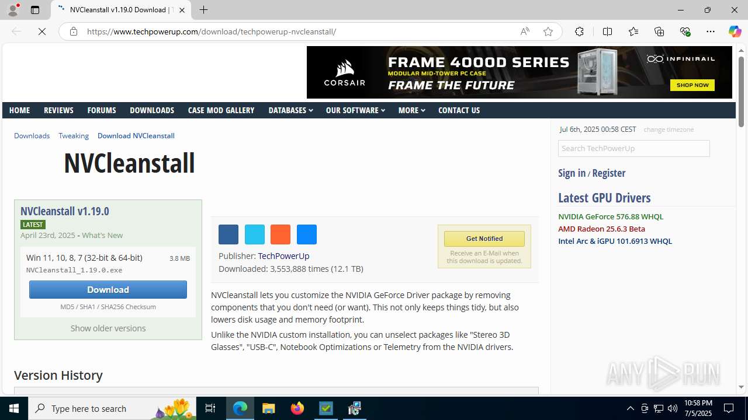Show hidden system tray icons
This screenshot has width=748, height=420.
(x=630, y=408)
